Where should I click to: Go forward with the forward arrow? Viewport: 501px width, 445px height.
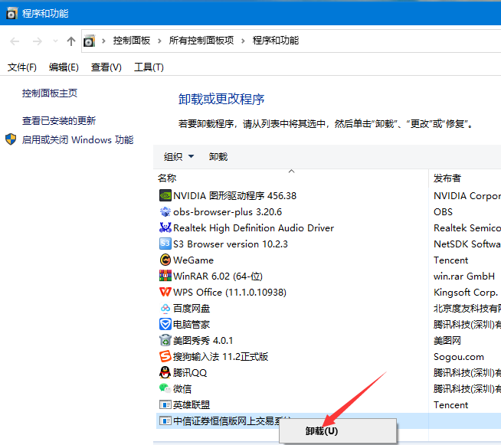point(38,41)
